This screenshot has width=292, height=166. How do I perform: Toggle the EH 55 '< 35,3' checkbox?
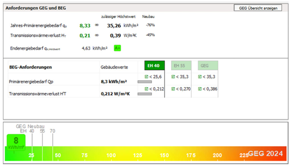tap(173, 76)
